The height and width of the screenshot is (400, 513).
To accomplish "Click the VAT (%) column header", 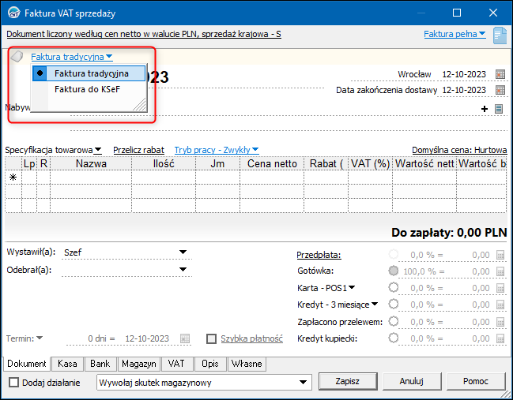I will click(x=371, y=163).
